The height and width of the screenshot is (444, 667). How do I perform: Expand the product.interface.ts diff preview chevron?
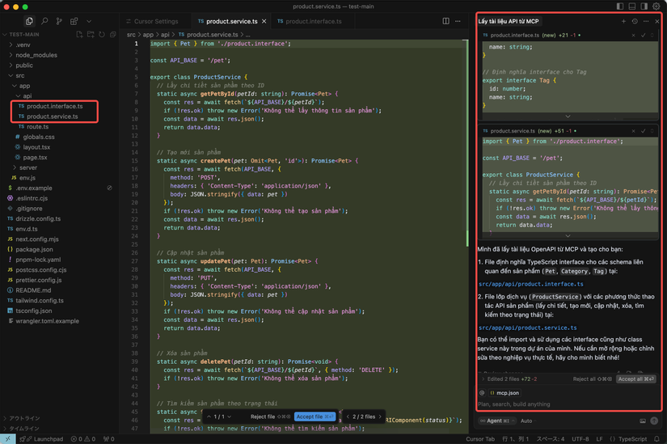pos(568,116)
